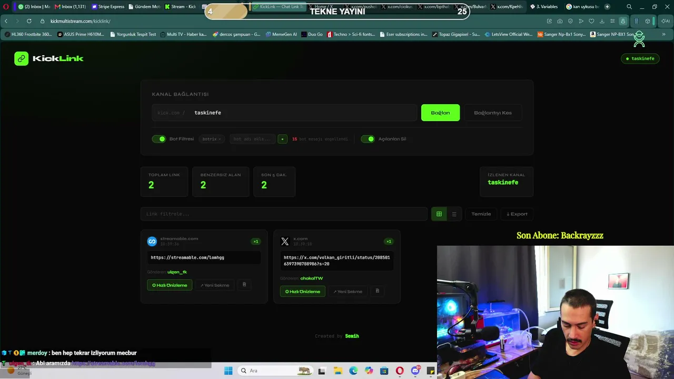Open Sticky Notes from the taskbar
This screenshot has height=379, width=674.
431,371
